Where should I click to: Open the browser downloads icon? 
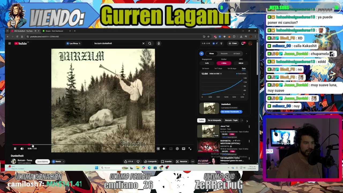click(241, 36)
